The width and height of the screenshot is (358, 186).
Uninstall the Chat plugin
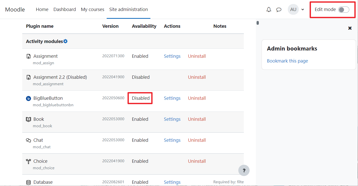point(197,140)
